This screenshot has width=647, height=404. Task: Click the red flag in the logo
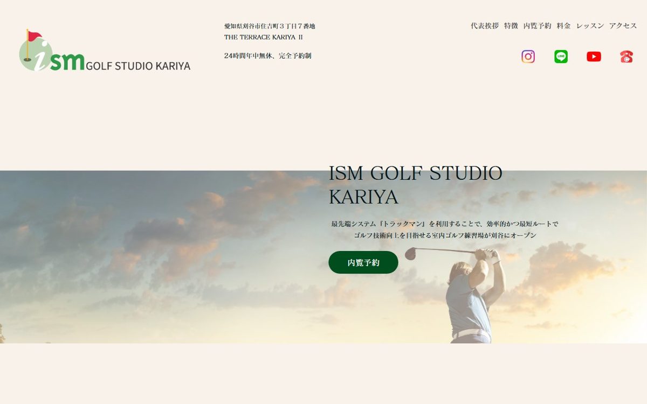coord(34,36)
